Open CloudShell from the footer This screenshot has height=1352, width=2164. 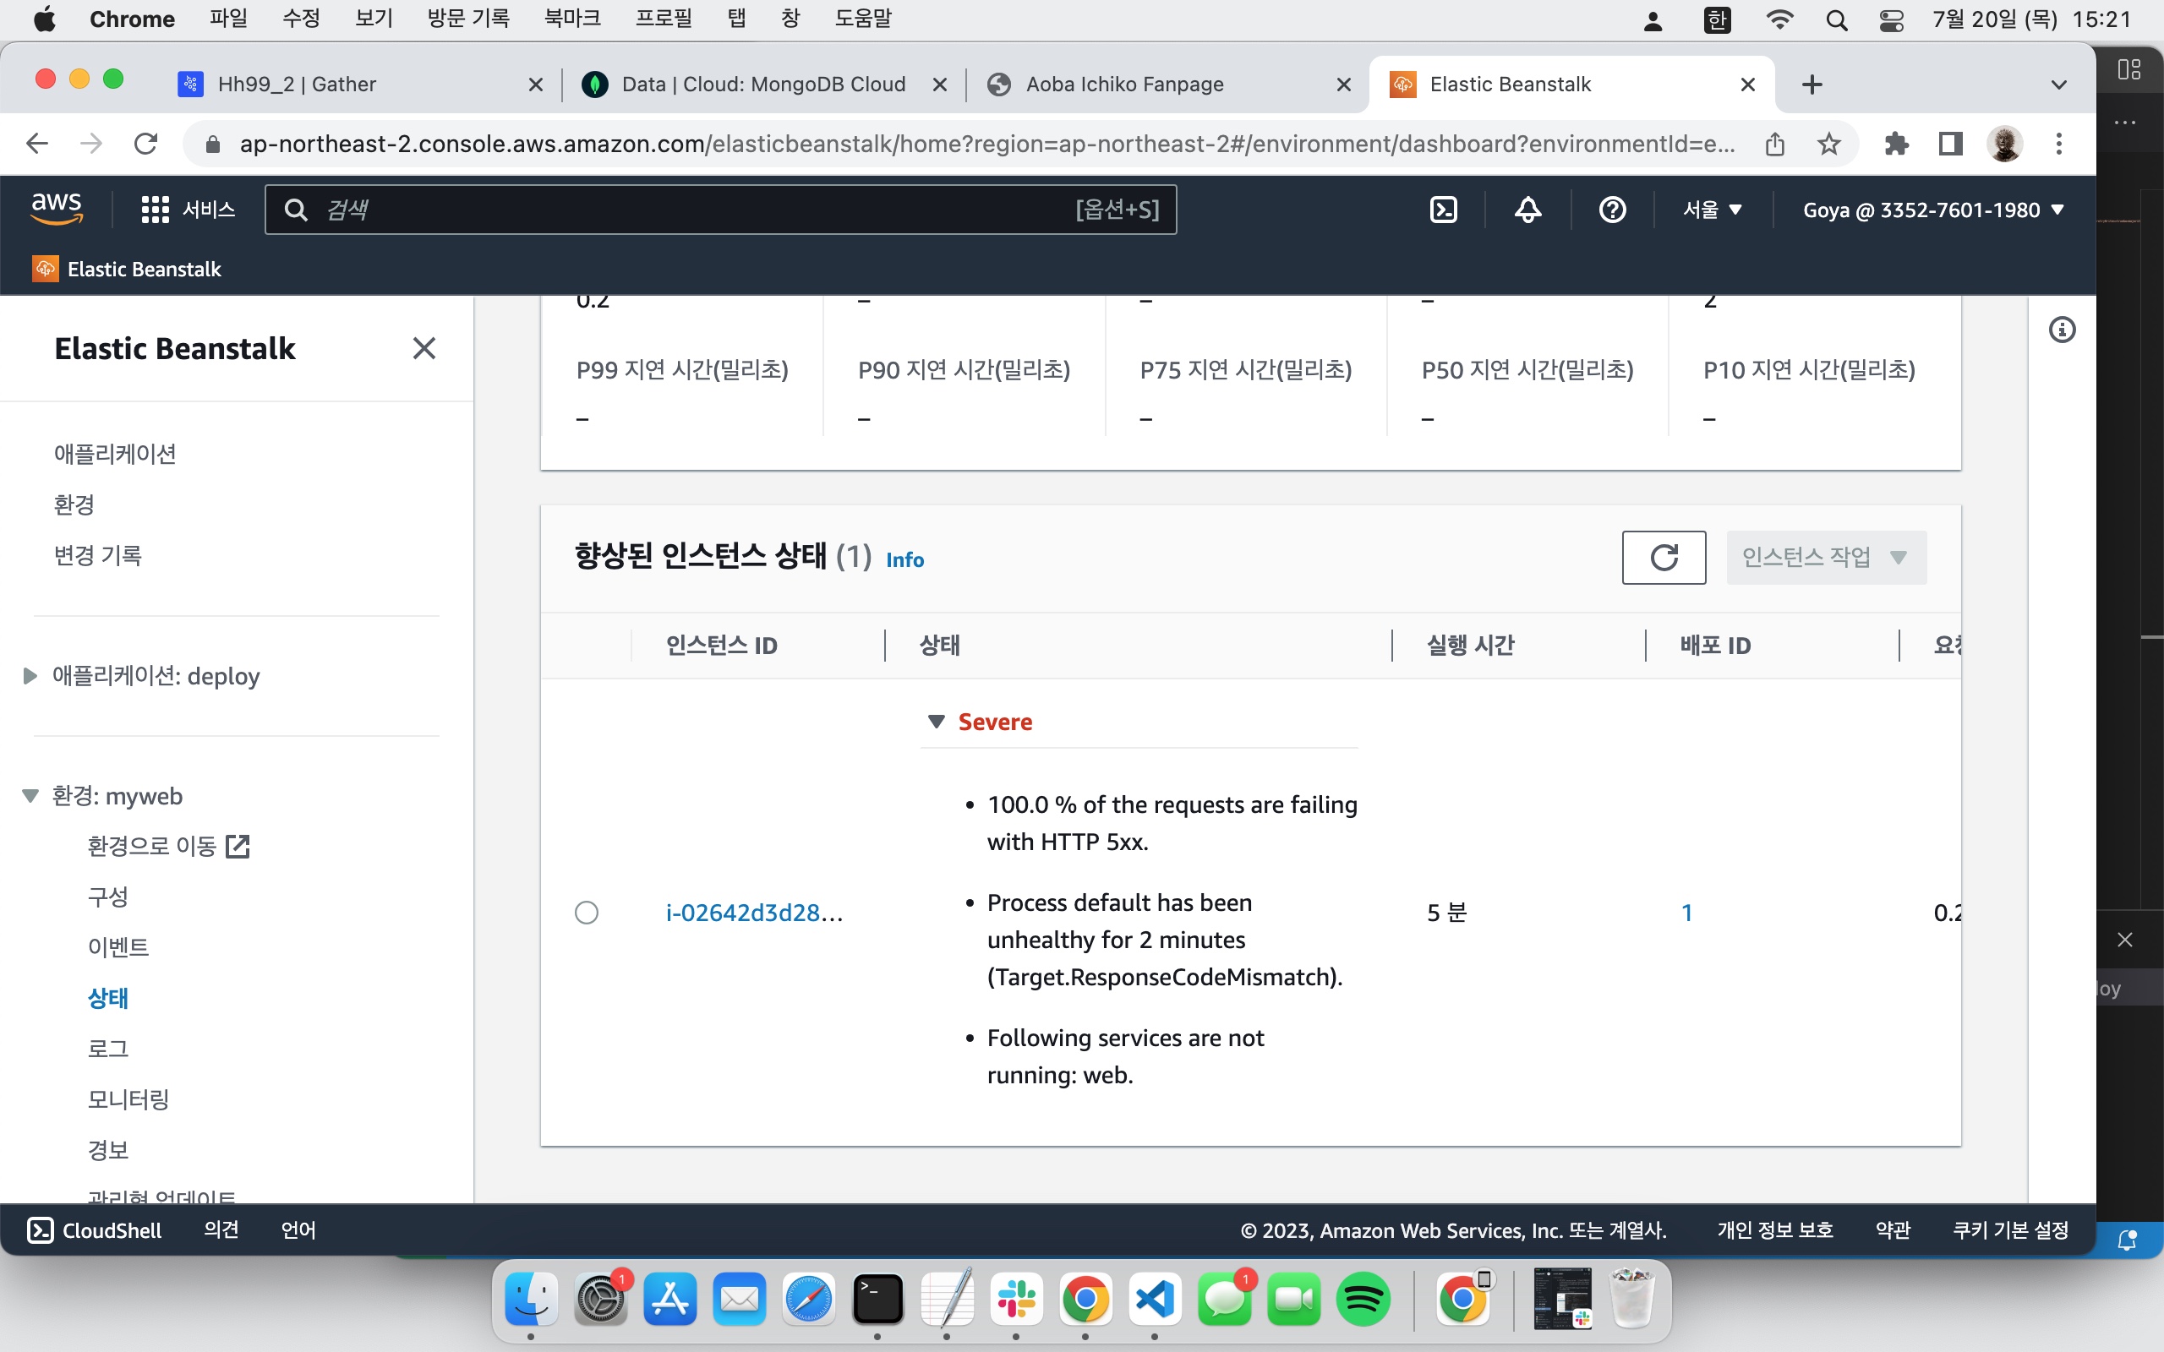[95, 1230]
